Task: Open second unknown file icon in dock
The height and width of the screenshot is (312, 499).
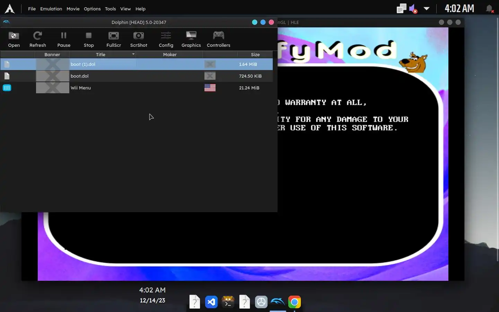Action: click(245, 302)
